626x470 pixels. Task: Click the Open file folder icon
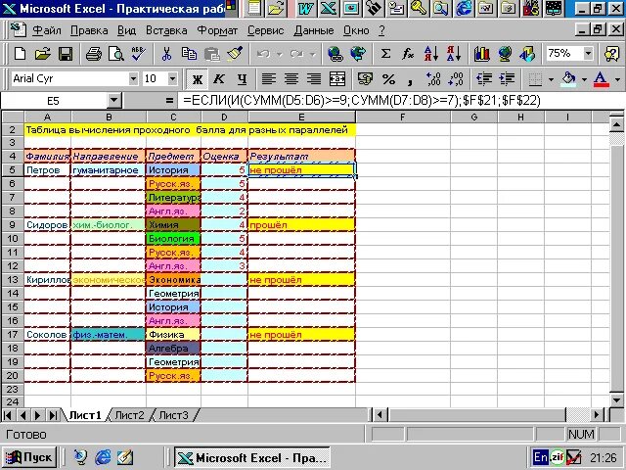(42, 53)
